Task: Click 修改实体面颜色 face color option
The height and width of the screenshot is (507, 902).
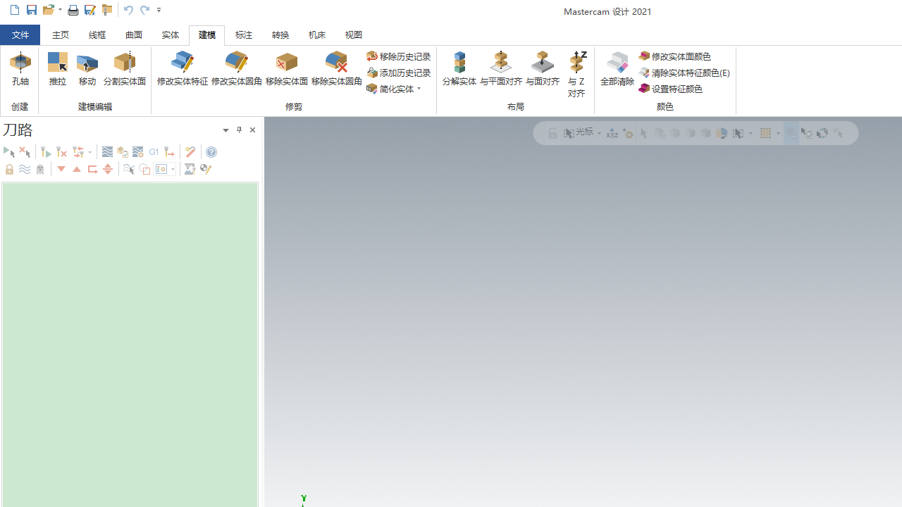Action: 675,56
